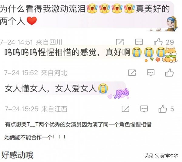Select the comment 好感动哦
Image resolution: width=182 pixels, height=162 pixels.
point(17,155)
